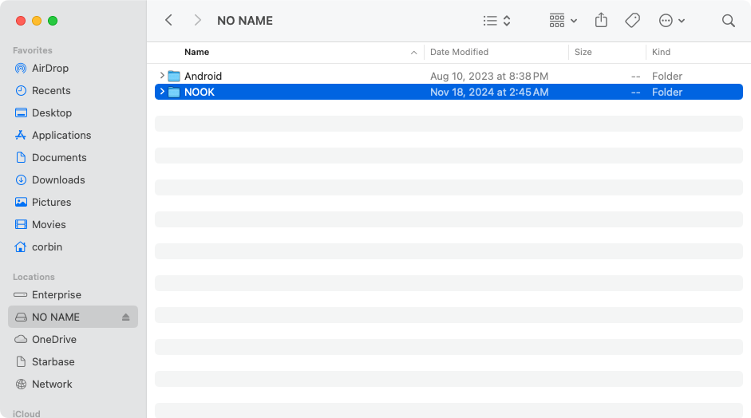751x418 pixels.
Task: Click the Recents clock icon
Action: (21, 90)
